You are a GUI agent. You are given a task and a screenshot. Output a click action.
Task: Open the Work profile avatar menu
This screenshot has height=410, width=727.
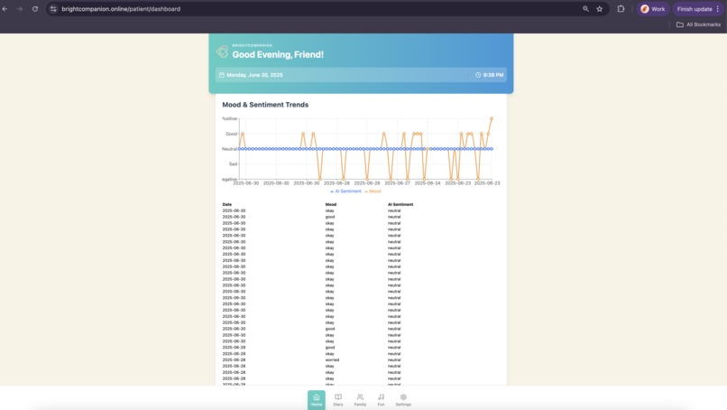[653, 9]
